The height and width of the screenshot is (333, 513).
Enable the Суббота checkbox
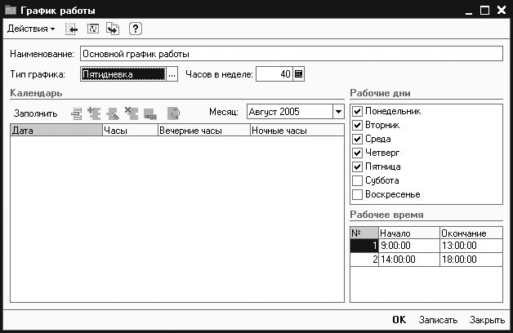(357, 180)
